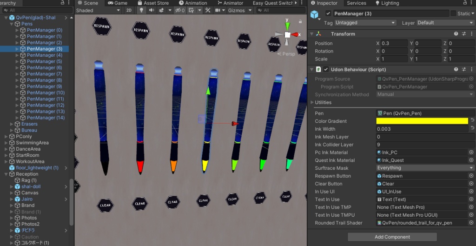Expand PenManager (0) node

pyautogui.click(x=17, y=30)
